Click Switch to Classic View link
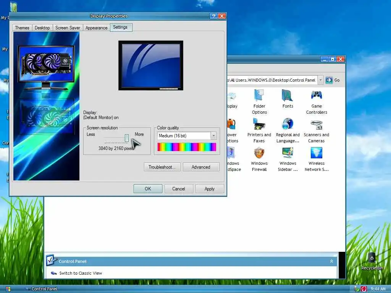The width and height of the screenshot is (391, 293). [x=81, y=273]
